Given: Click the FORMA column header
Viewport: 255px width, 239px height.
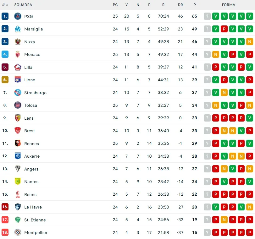Looking at the screenshot, I should pyautogui.click(x=228, y=5).
